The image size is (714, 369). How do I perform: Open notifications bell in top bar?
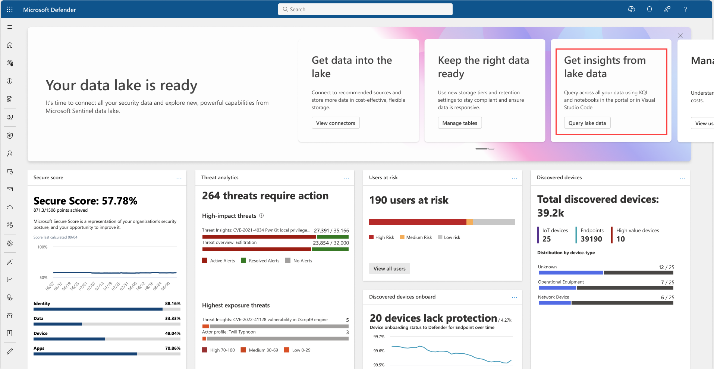point(649,9)
